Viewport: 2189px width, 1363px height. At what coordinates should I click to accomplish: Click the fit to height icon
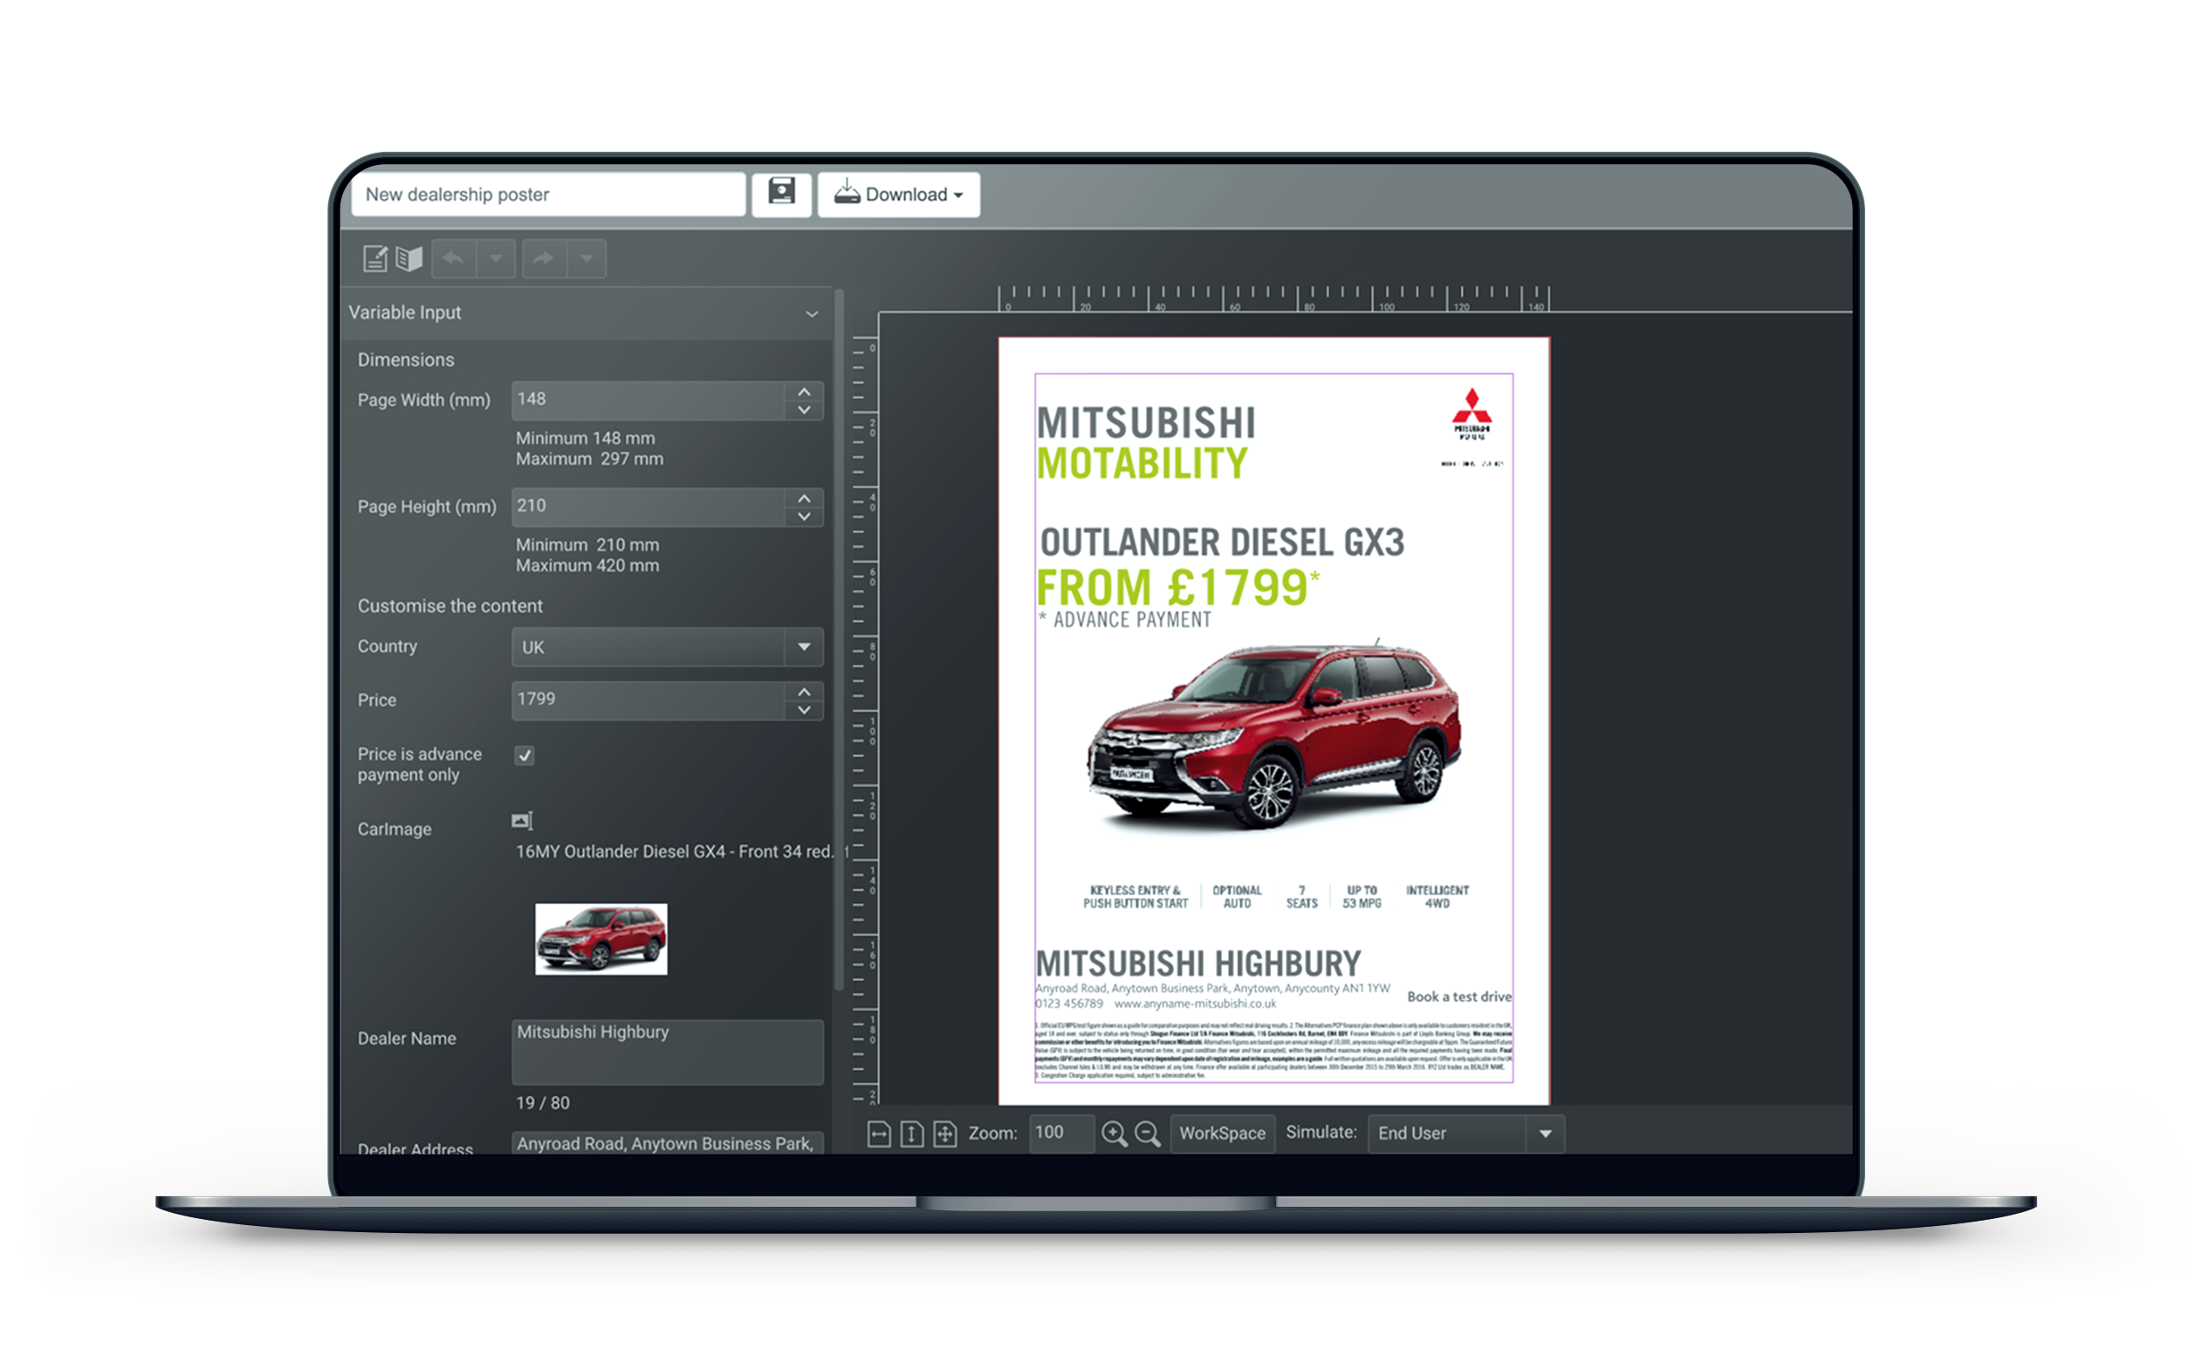click(x=911, y=1134)
